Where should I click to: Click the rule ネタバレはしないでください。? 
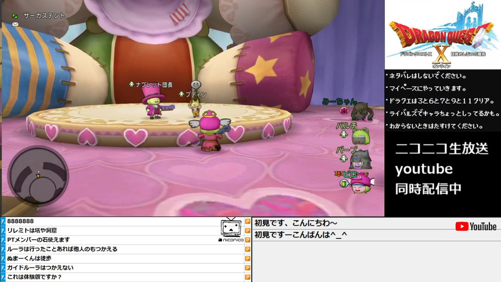pos(427,76)
